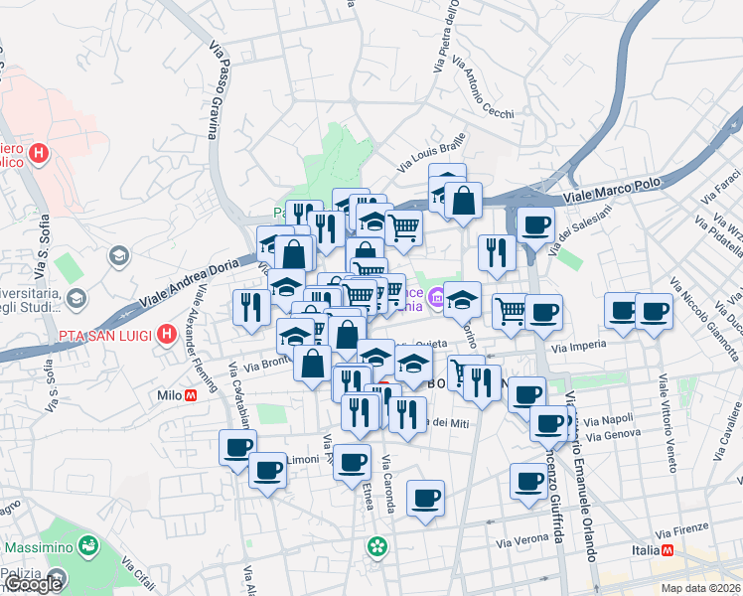Screen dimensions: 743x596
Task: Select the 'Via Faraci' street label
Action: click(x=720, y=188)
